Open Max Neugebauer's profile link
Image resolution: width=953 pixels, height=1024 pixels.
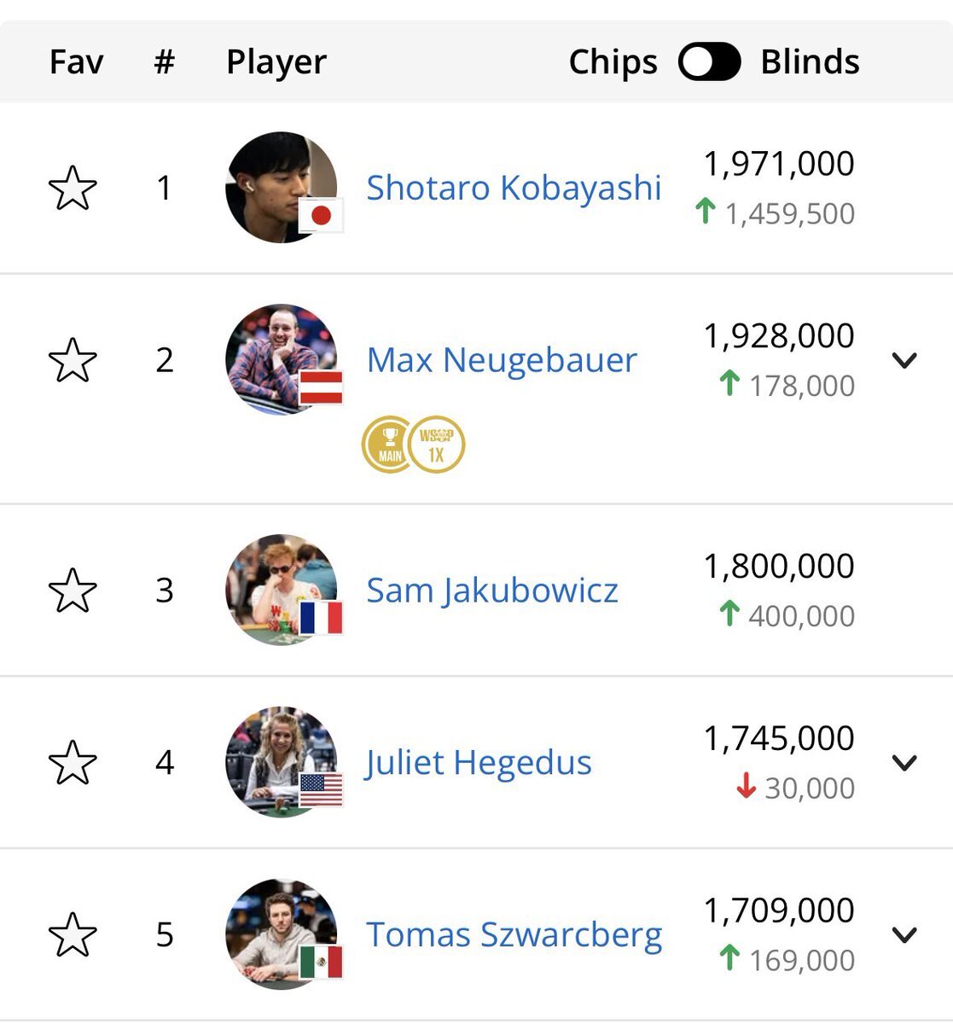(502, 360)
